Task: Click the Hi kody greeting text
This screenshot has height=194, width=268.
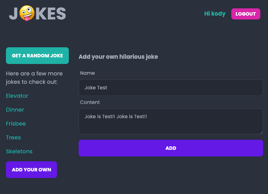Action: point(215,14)
